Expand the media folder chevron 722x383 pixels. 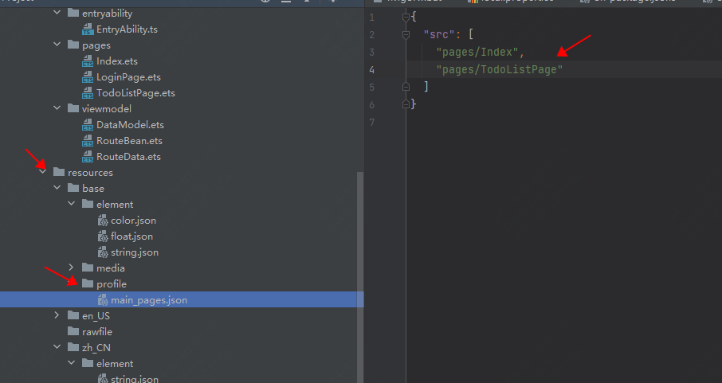click(72, 268)
